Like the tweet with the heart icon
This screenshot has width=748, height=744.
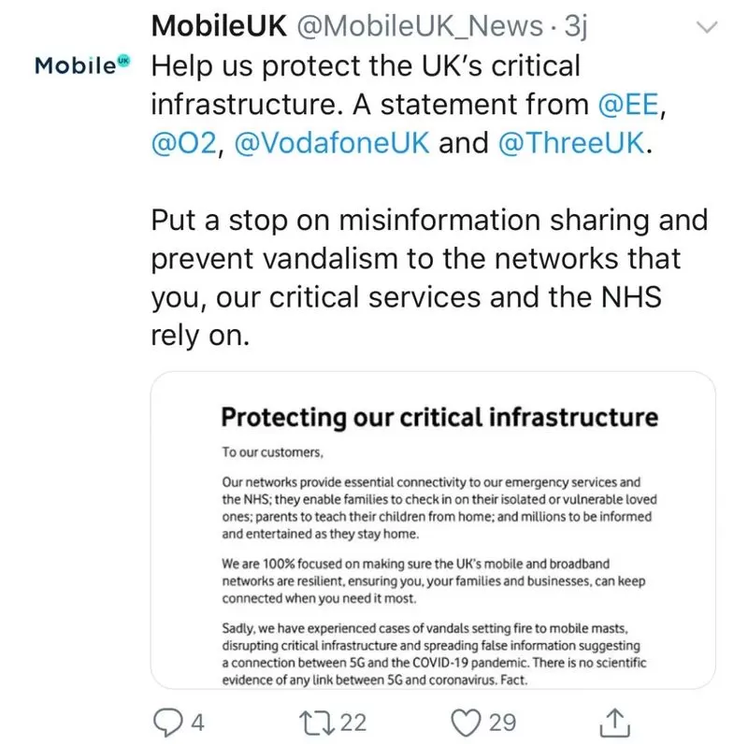click(x=466, y=723)
